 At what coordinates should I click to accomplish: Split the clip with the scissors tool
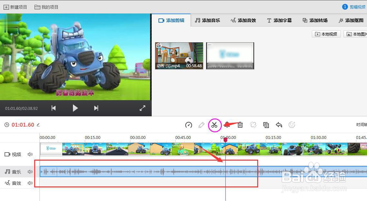214,125
